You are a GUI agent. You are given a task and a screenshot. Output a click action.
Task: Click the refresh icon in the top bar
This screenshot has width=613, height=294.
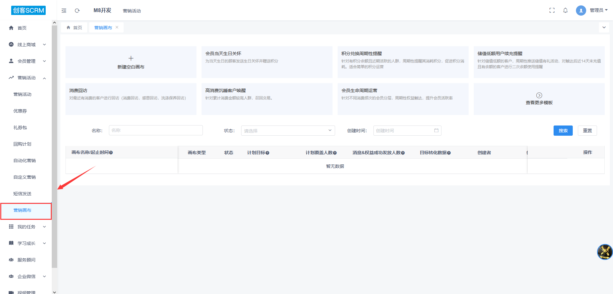[x=77, y=11]
